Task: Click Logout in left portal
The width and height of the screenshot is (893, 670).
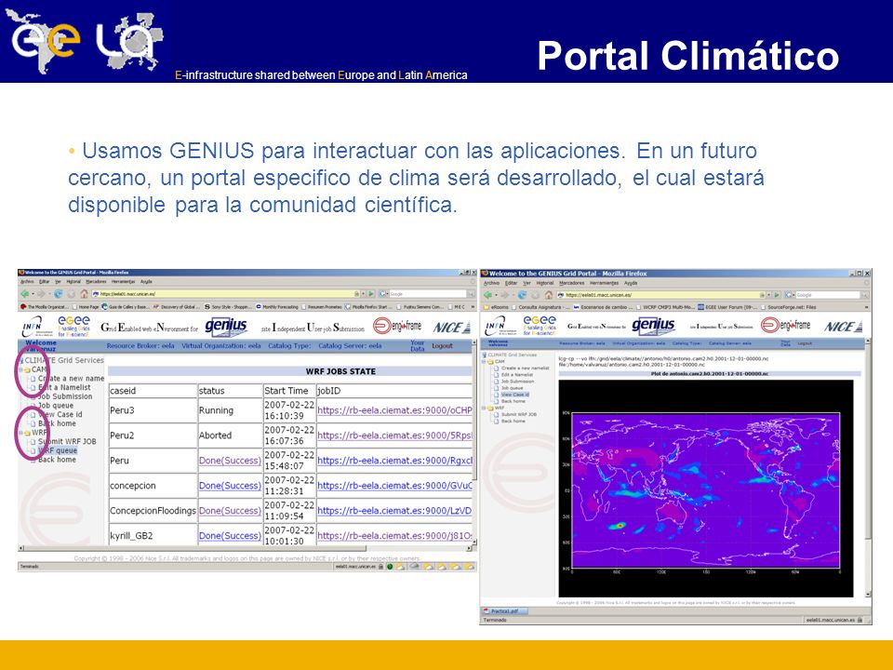Action: (x=442, y=346)
